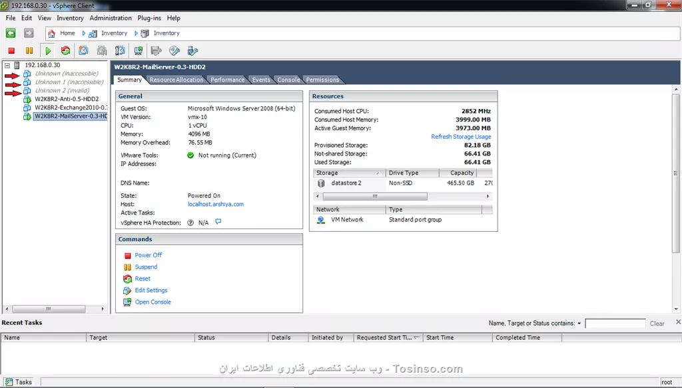This screenshot has width=682, height=388.
Task: Click the Reset command link
Action: (143, 278)
